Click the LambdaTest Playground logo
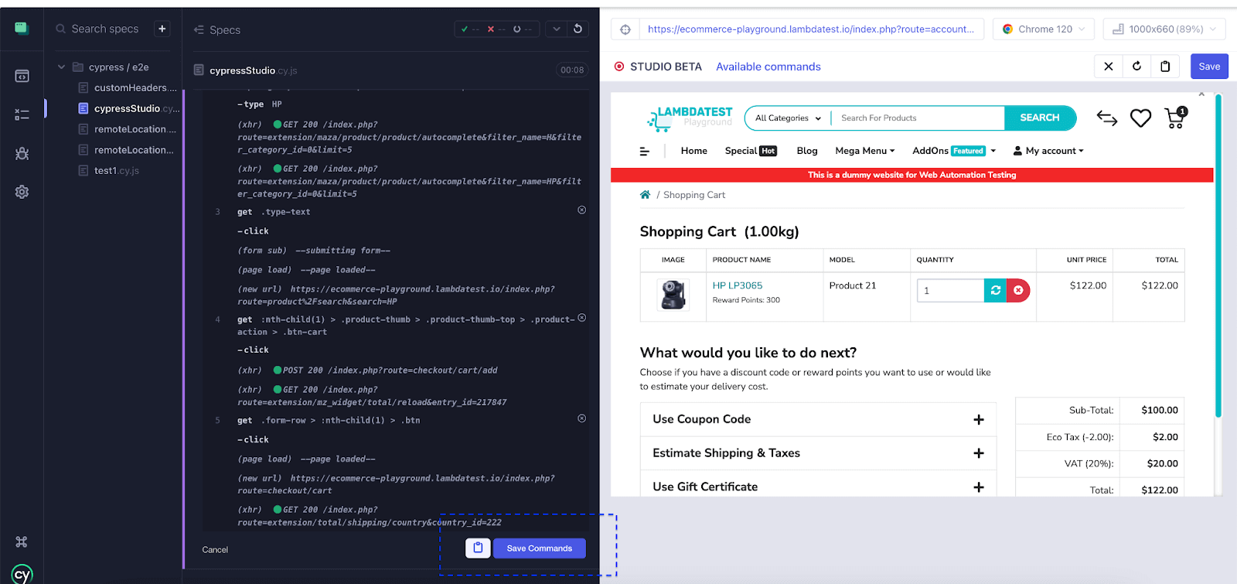Screen dimensions: 1237x584 690,118
